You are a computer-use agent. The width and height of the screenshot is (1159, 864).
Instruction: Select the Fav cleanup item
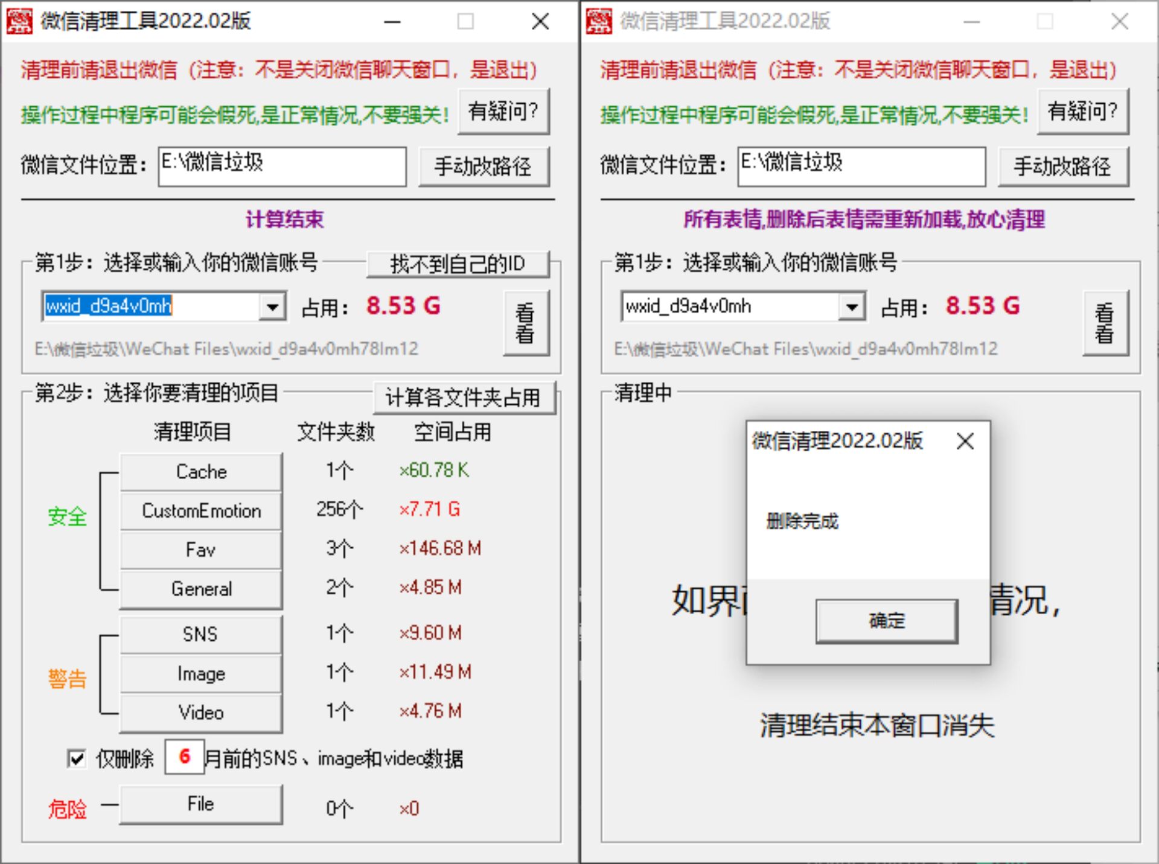[x=201, y=550]
